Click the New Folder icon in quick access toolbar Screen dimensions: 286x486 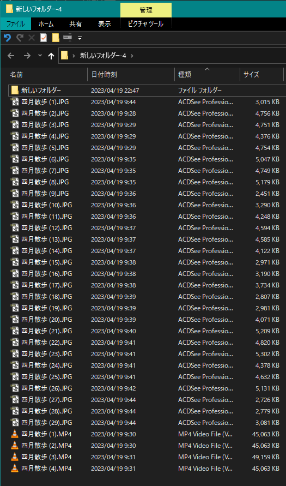[x=56, y=38]
